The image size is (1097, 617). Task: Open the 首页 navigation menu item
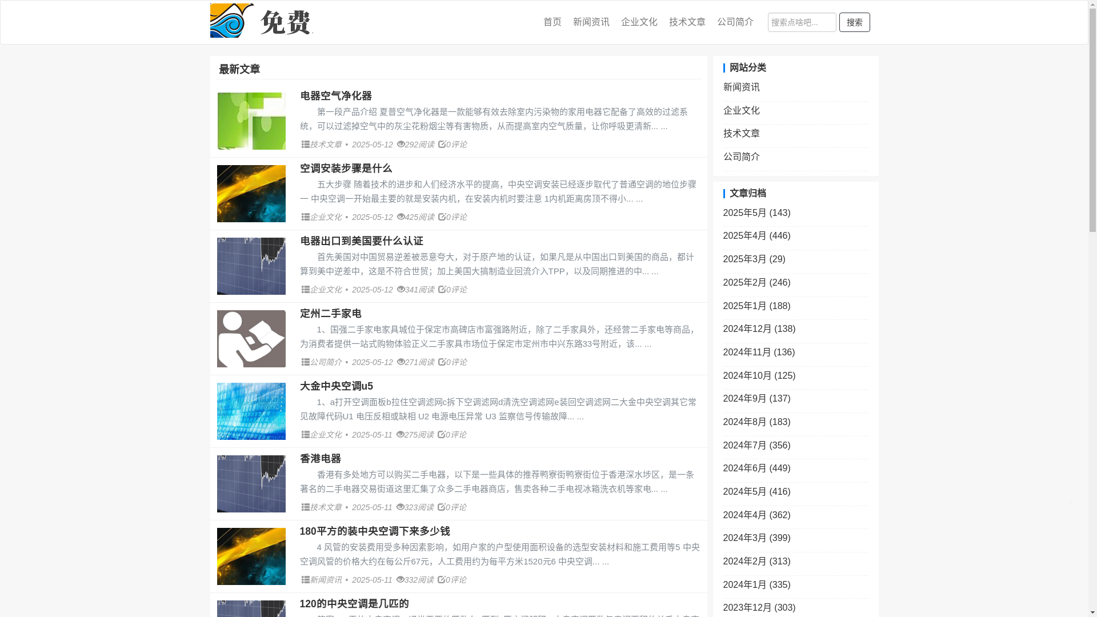pos(552,22)
